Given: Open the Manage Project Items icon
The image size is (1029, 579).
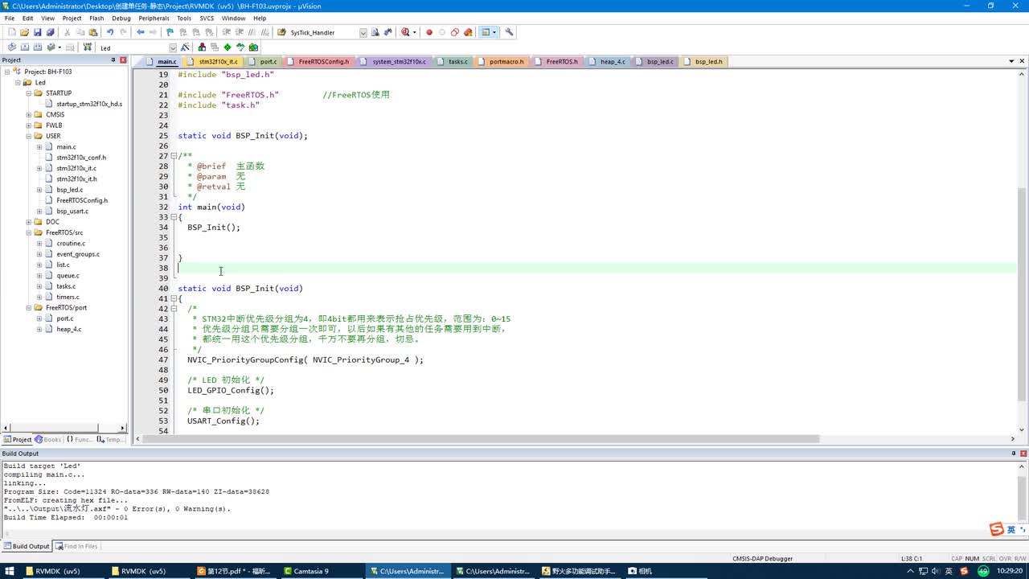Looking at the screenshot, I should point(202,47).
